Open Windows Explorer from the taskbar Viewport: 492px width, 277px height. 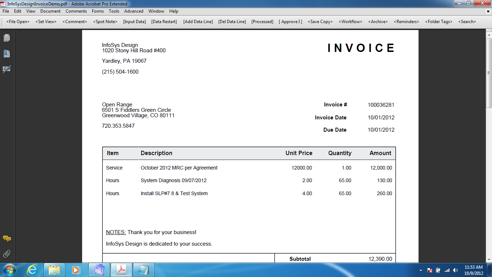pos(54,270)
